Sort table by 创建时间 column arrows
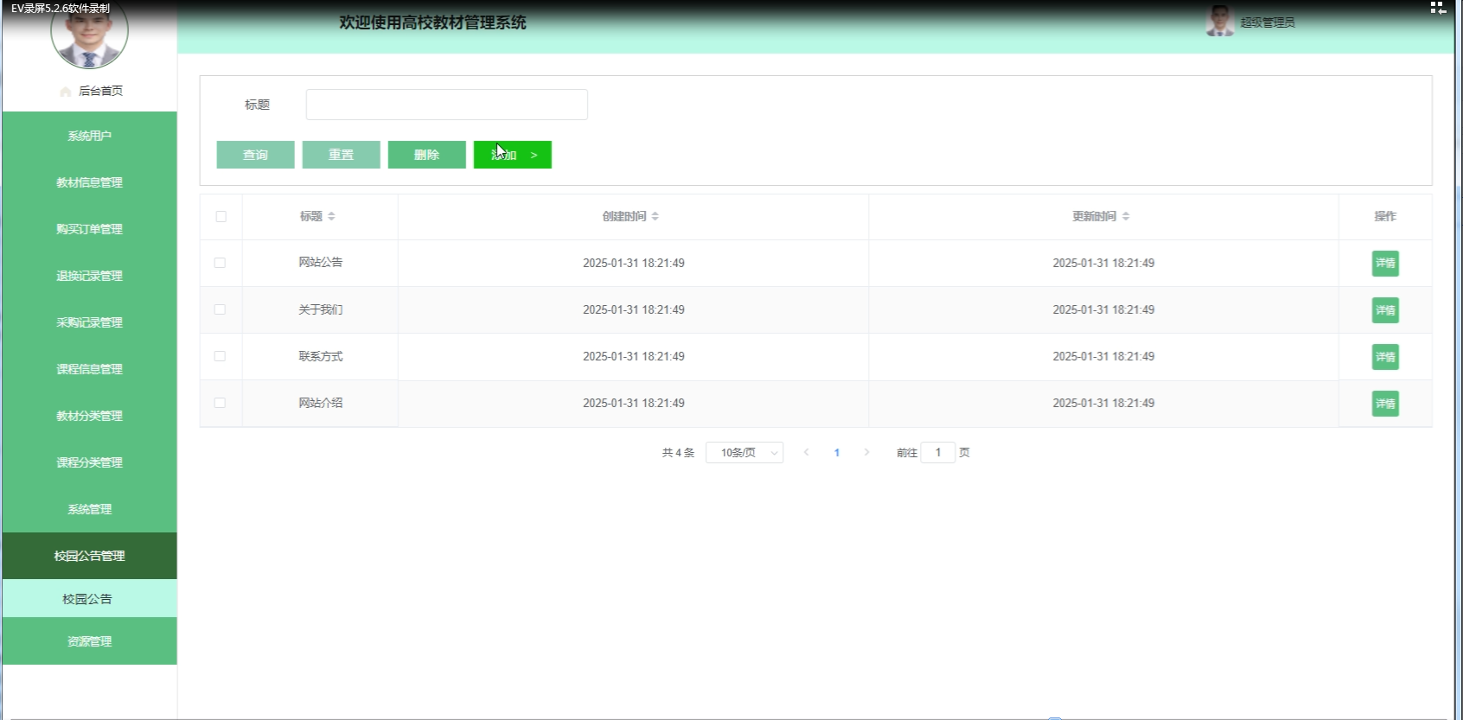 (655, 216)
